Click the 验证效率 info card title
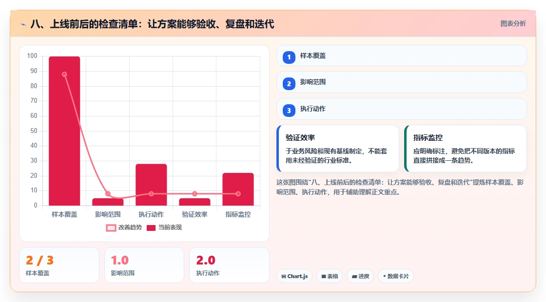546x302 pixels. (x=300, y=138)
